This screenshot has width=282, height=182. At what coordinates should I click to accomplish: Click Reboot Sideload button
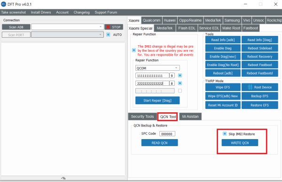point(260,48)
